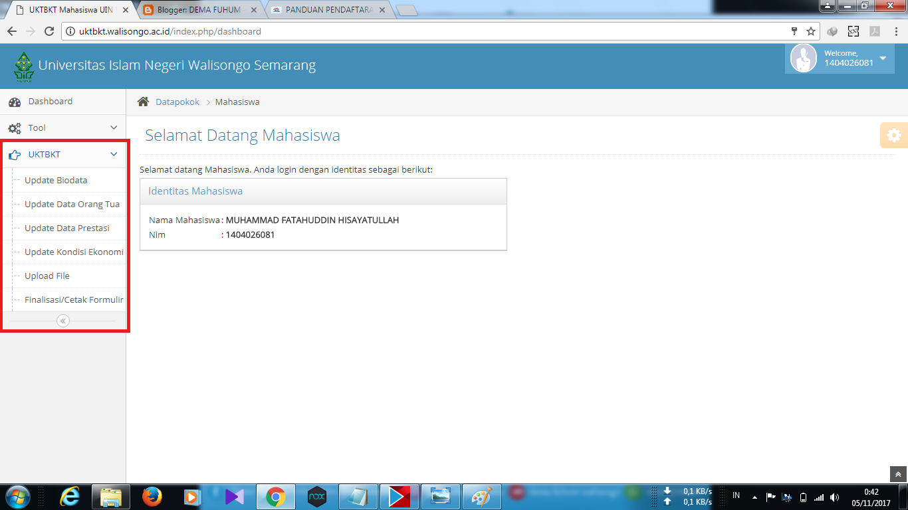Open Windows Explorer folder from taskbar
Screen dimensions: 908x510
111,497
